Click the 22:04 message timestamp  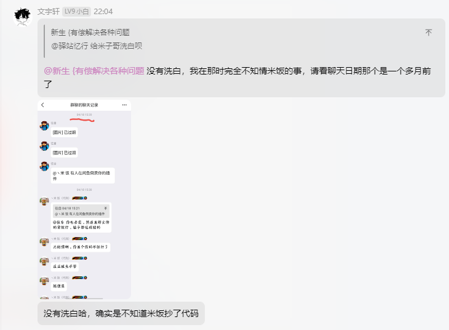103,12
